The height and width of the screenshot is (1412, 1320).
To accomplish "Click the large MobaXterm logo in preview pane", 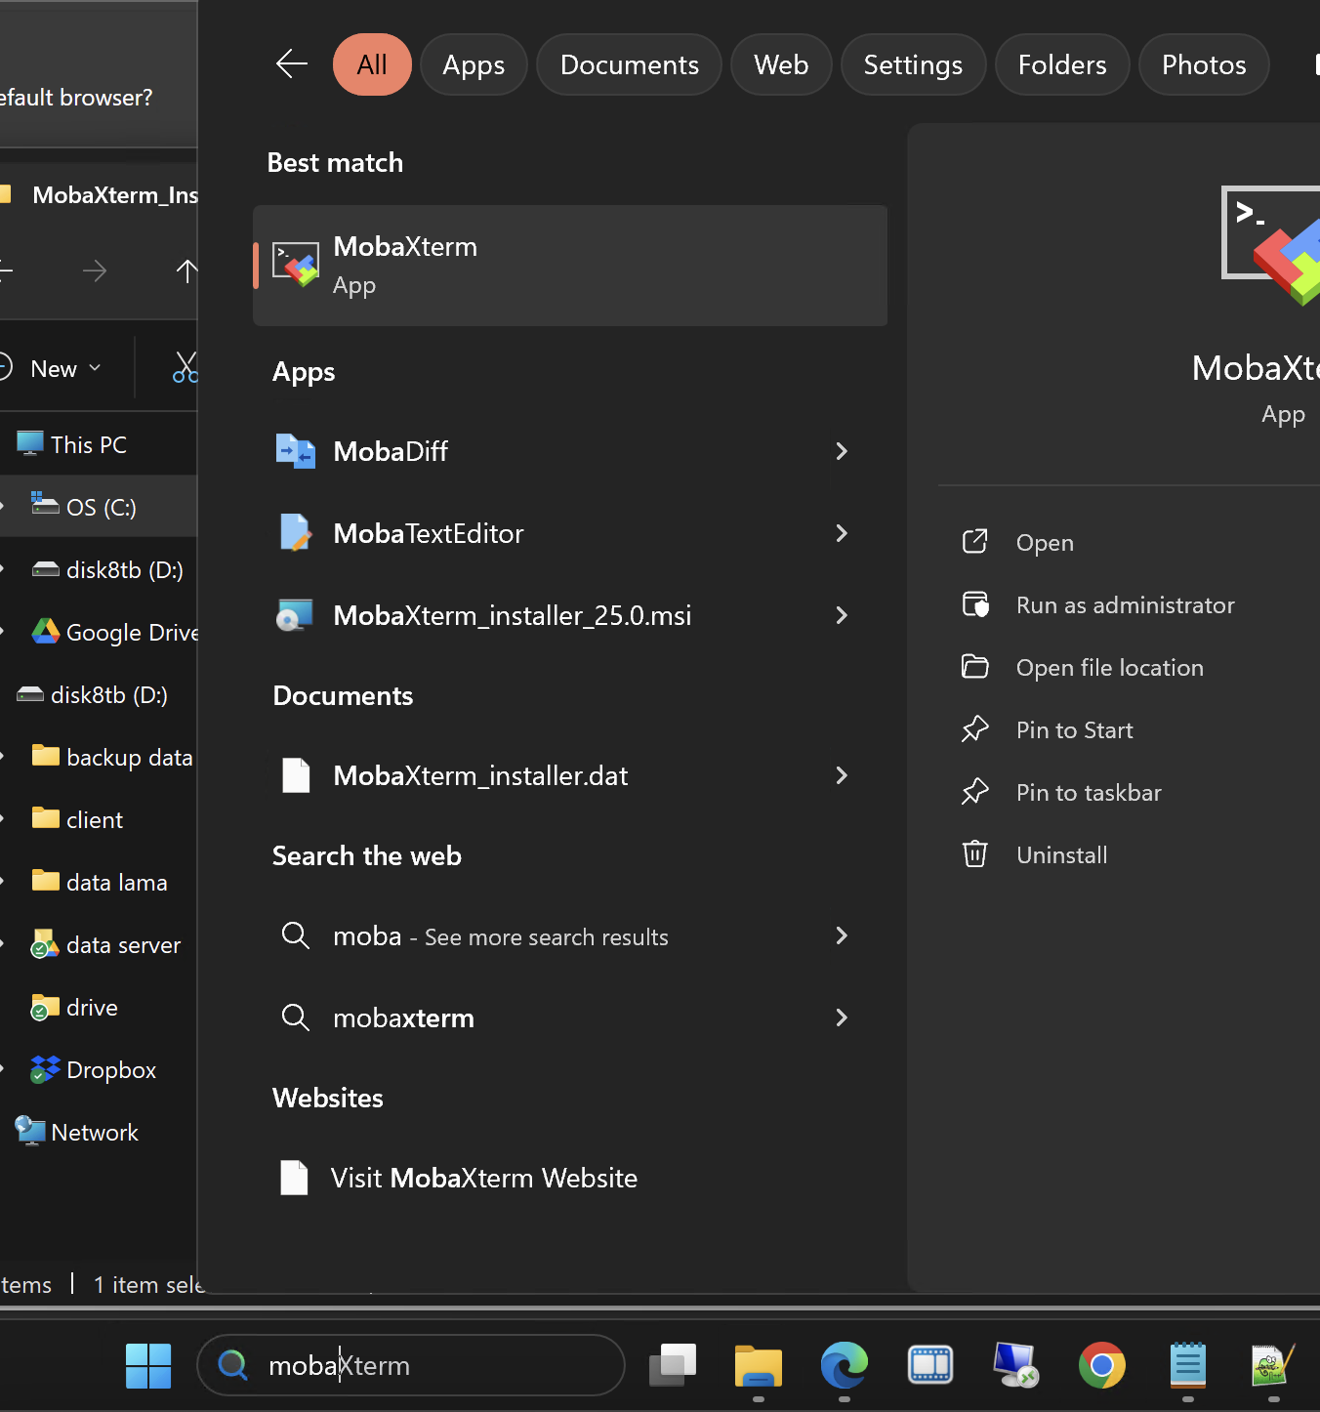I will pos(1272,245).
